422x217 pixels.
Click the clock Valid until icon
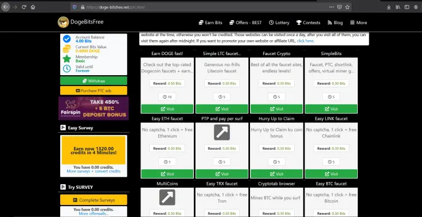pyautogui.click(x=67, y=68)
